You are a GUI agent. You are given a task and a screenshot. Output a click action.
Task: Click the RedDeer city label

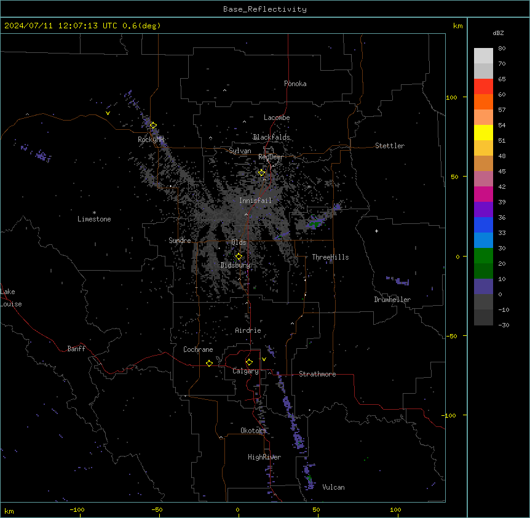coord(271,157)
